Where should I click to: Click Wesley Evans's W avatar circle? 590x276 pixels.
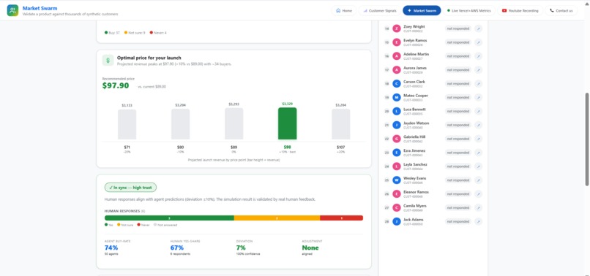tap(397, 180)
